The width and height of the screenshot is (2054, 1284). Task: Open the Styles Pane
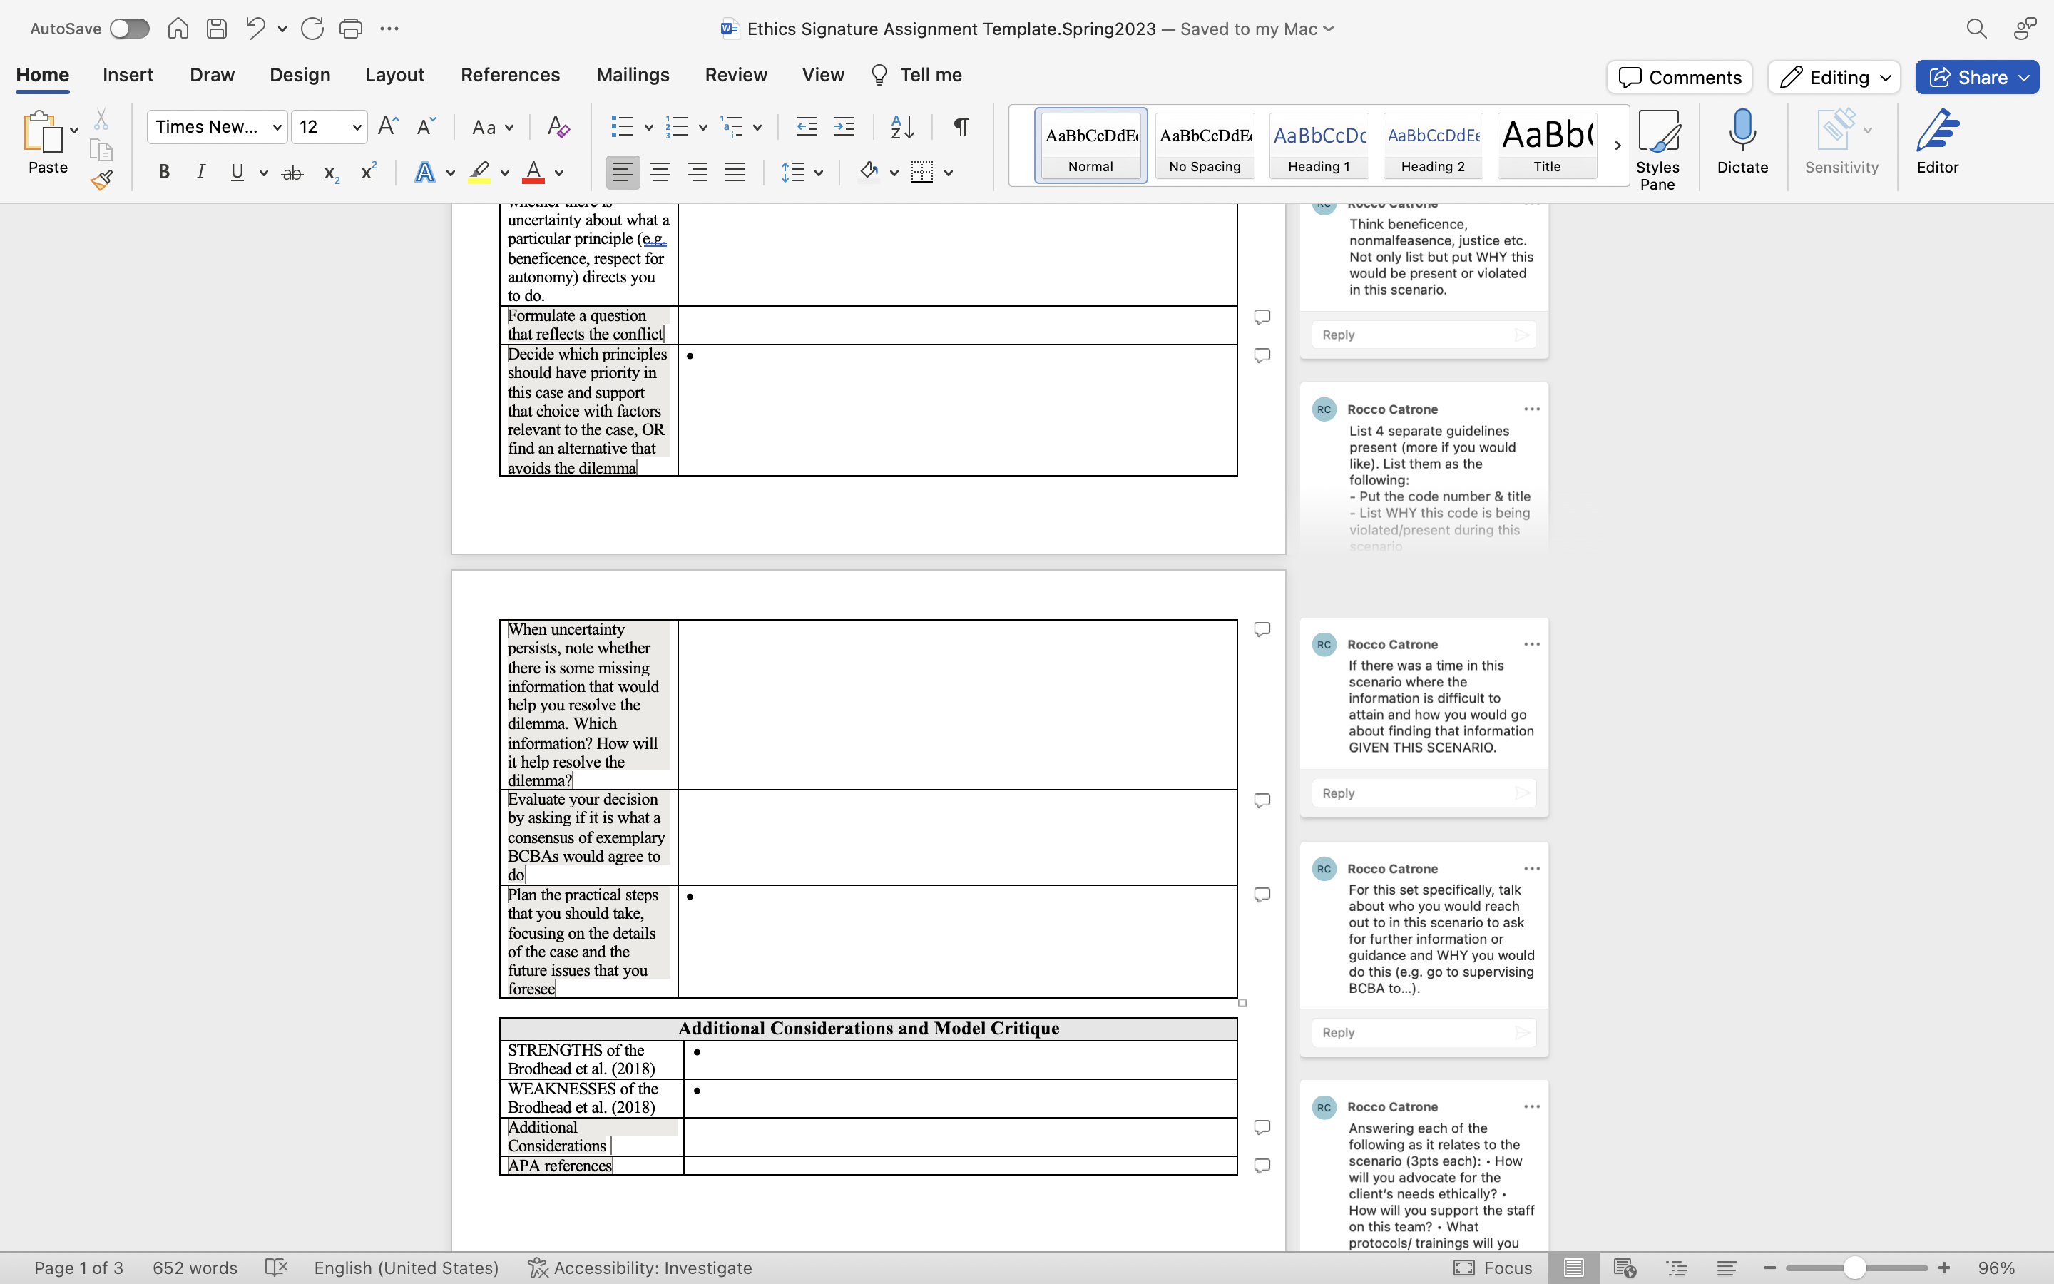click(x=1657, y=151)
